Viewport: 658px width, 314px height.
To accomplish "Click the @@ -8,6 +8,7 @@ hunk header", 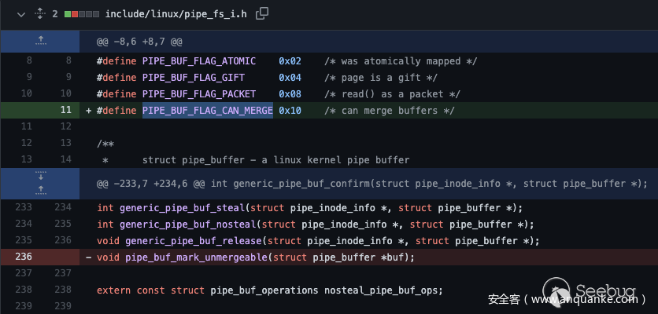I will 139,40.
